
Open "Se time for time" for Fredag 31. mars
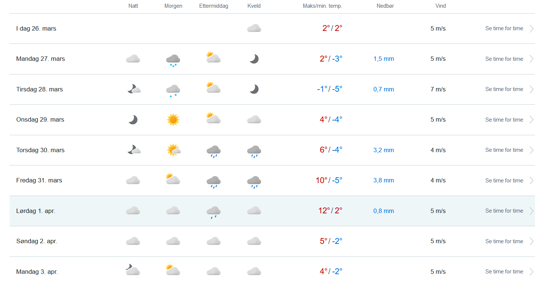coord(504,181)
